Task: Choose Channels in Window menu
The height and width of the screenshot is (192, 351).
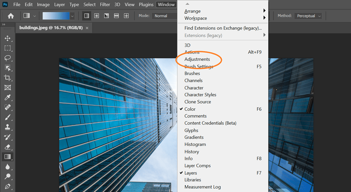Action: click(223, 81)
